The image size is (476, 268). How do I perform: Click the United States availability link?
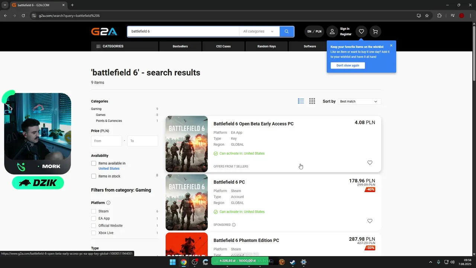[109, 169]
